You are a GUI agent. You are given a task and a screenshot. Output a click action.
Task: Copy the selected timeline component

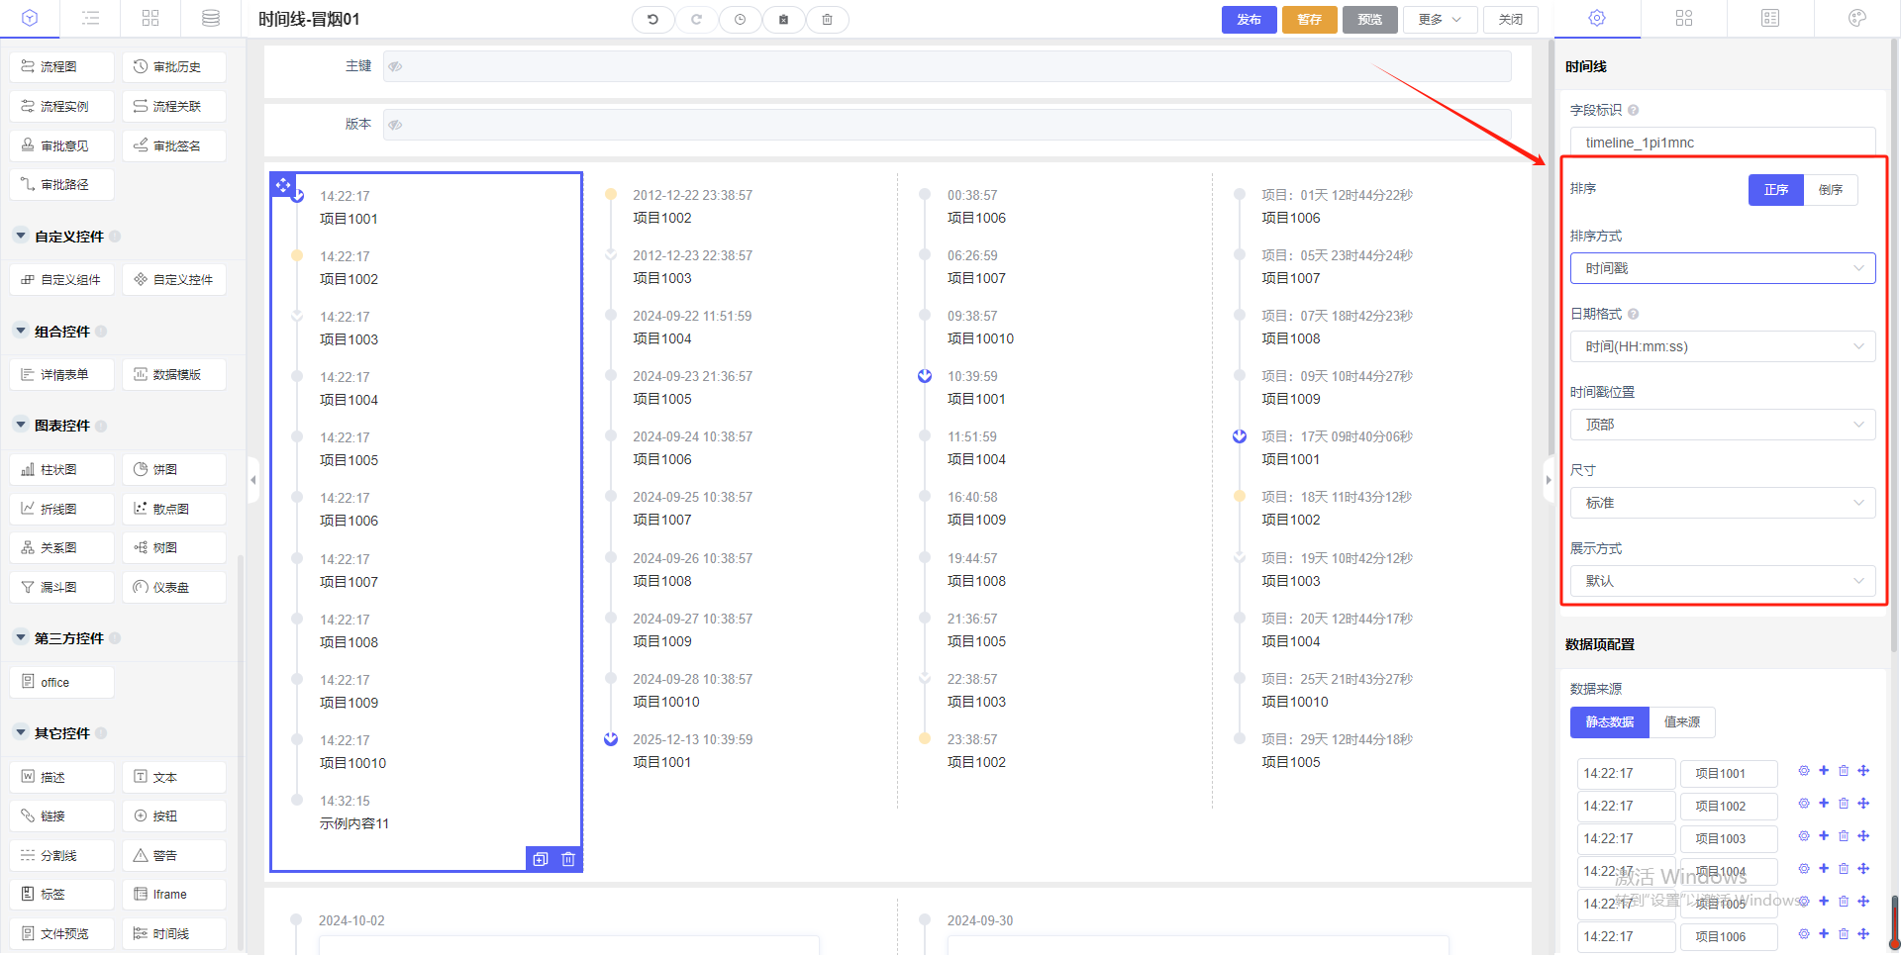(541, 859)
